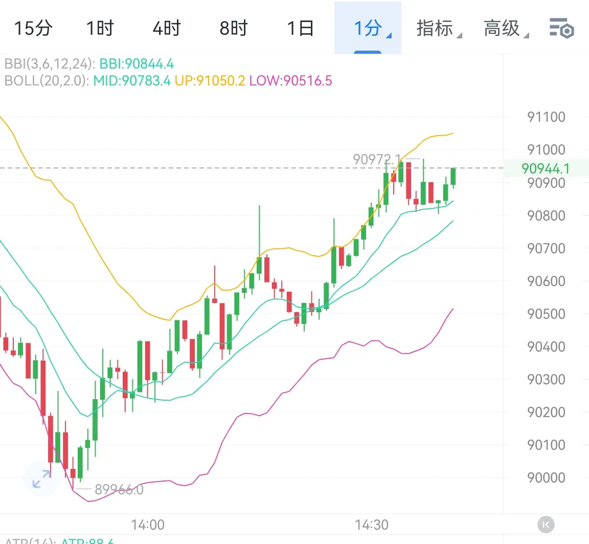Select the 4时 timeframe tab

(167, 28)
